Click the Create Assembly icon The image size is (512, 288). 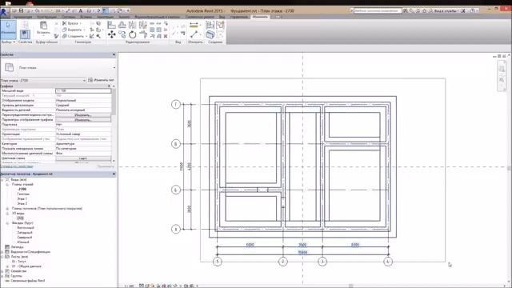pyautogui.click(x=210, y=25)
